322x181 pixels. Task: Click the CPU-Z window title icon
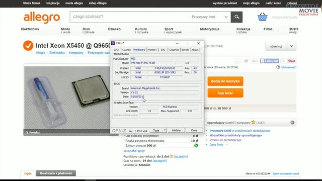point(113,43)
